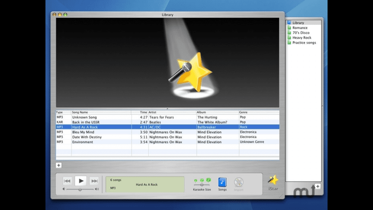Screen dimensions: 373x210
Task: Select the Heavy Rock playlist
Action: 301,38
